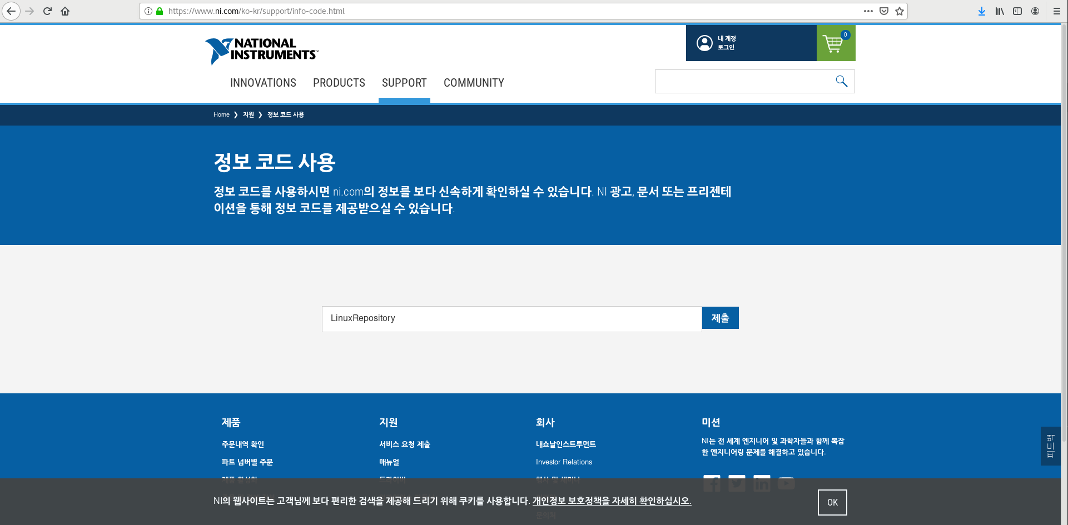The width and height of the screenshot is (1068, 525).
Task: Click the 정보 코드 사용 page heading
Action: click(275, 162)
